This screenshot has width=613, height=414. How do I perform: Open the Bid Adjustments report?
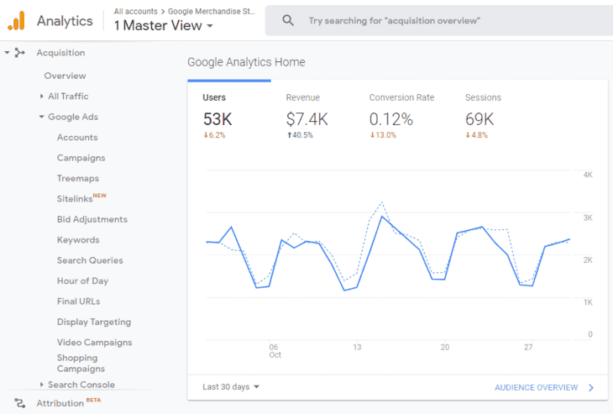(92, 219)
